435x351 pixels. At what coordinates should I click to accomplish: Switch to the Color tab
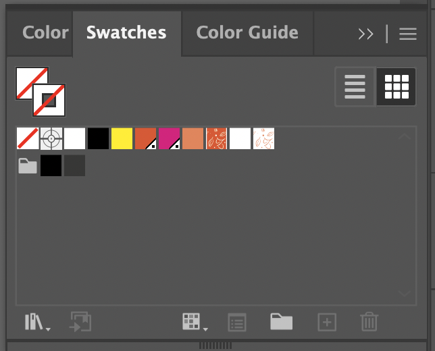[x=45, y=32]
